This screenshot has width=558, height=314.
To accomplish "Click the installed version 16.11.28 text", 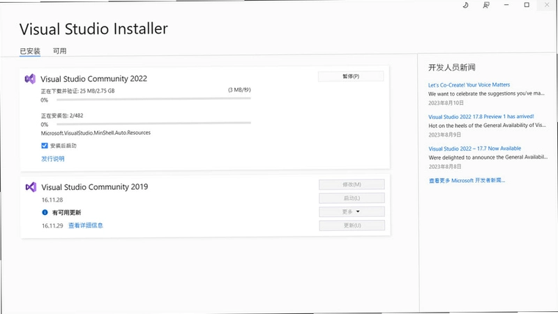I will (52, 200).
